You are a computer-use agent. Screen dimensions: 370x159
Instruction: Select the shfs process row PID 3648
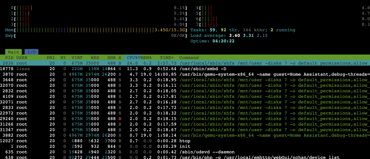[x=185, y=80]
